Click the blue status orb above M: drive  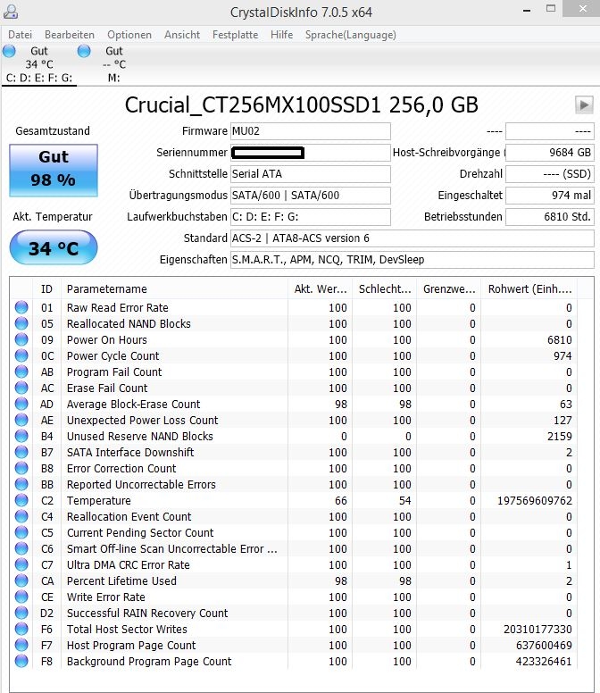click(84, 51)
